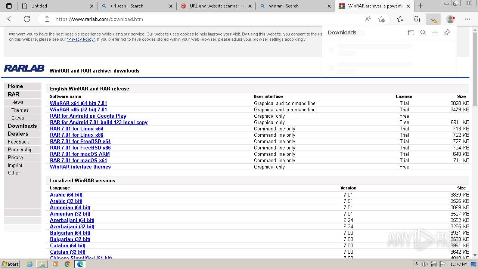The height and width of the screenshot is (269, 478).
Task: Open File Explorer from taskbar
Action: [x=42, y=264]
